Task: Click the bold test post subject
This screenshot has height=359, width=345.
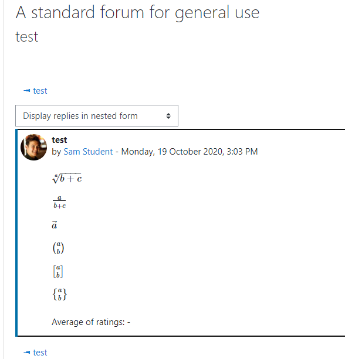Action: point(59,140)
